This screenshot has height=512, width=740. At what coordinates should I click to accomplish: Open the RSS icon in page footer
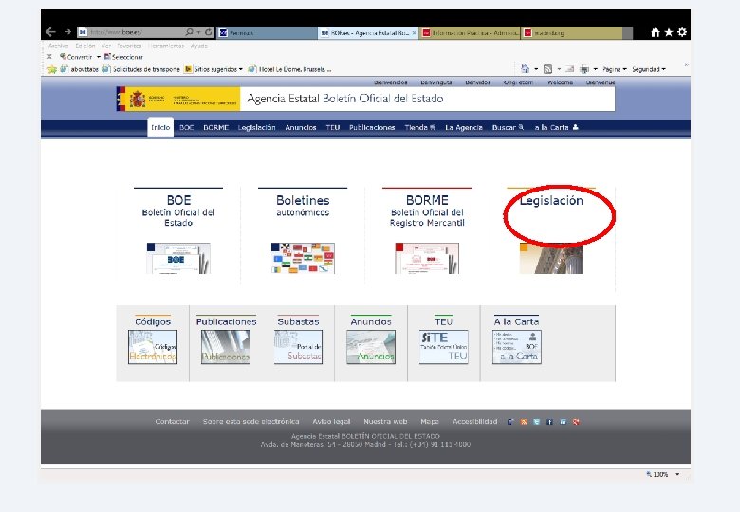coord(524,422)
